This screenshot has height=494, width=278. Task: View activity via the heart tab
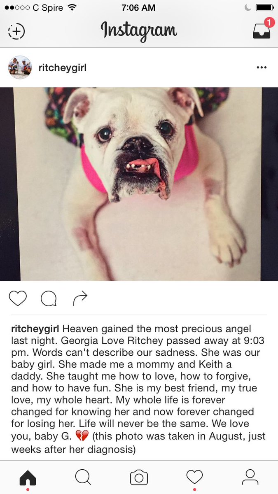coord(194,477)
